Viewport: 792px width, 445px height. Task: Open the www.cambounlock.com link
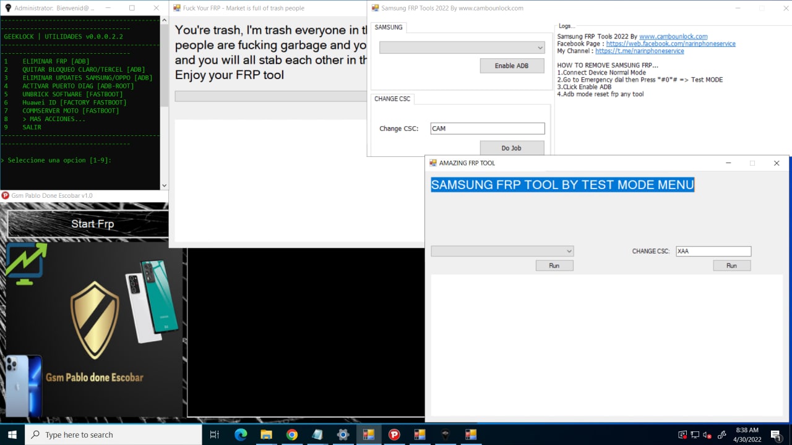click(x=673, y=36)
